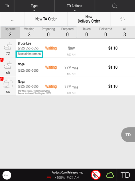This screenshot has width=135, height=181.
Task: Open the Admin user avatar
Action: click(7, 175)
